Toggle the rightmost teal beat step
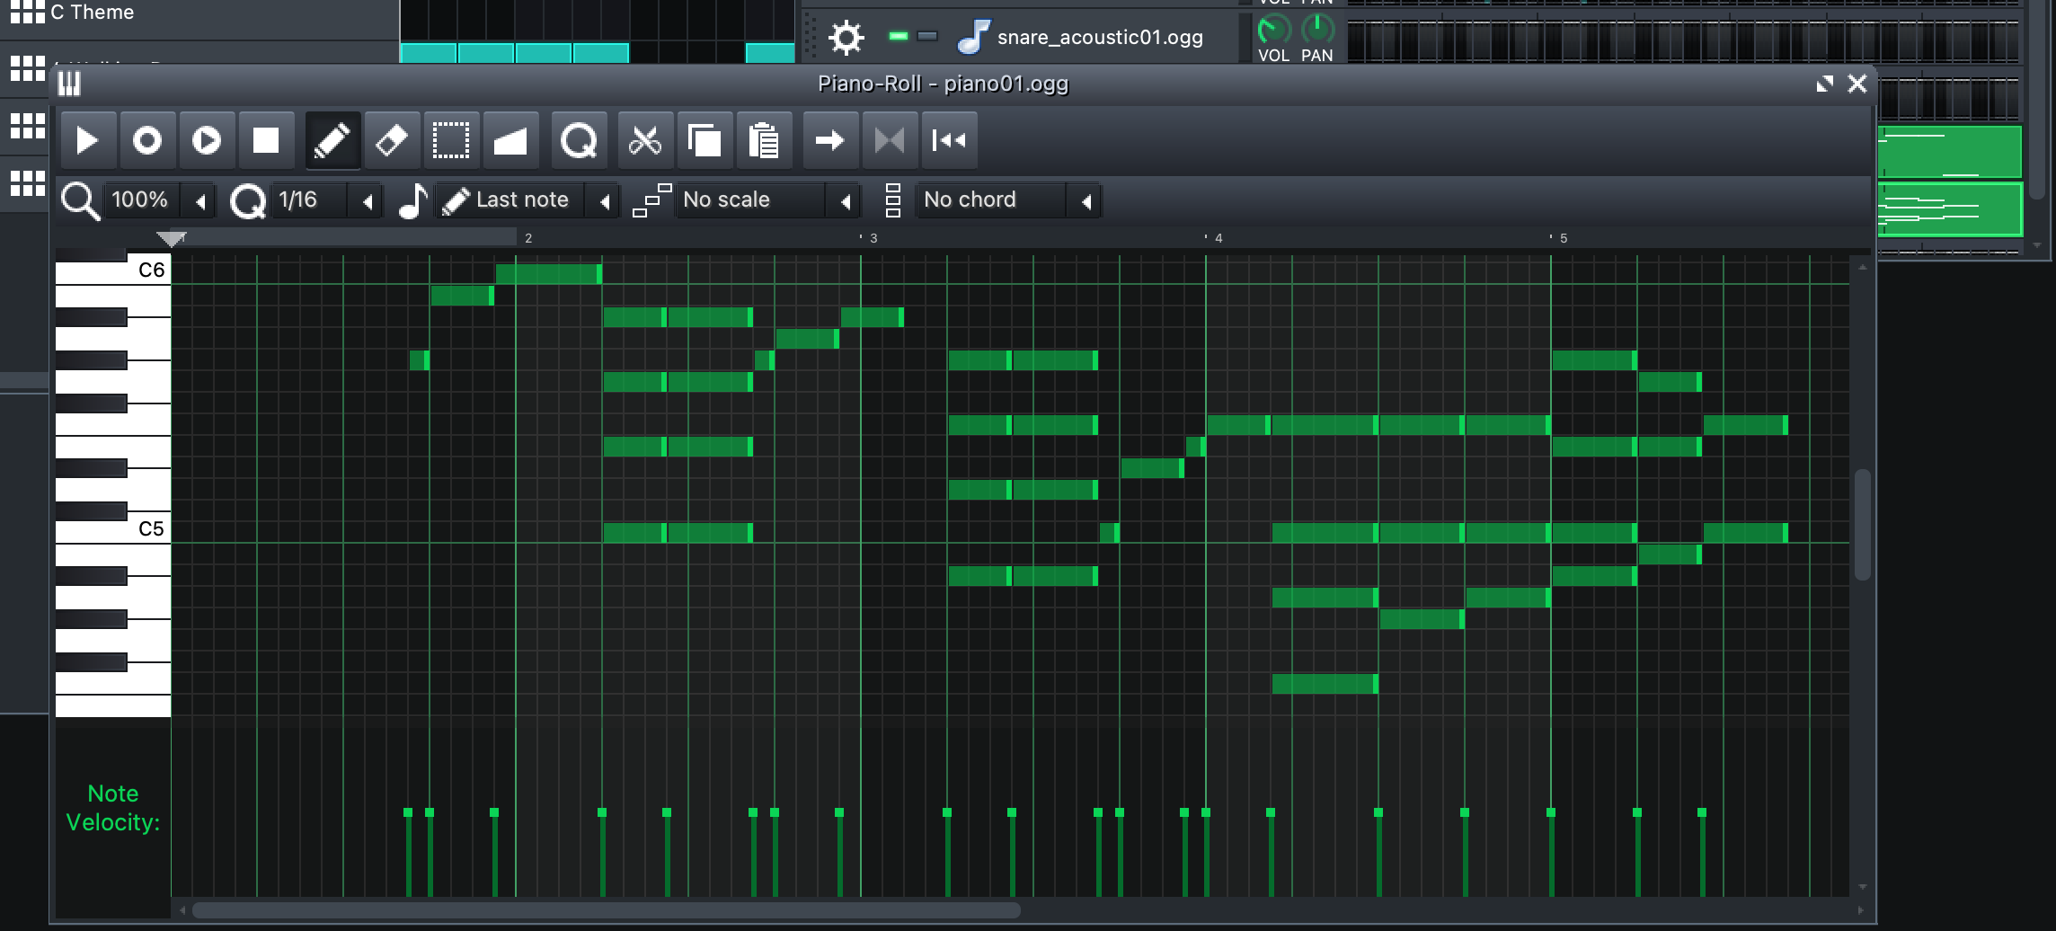Image resolution: width=2056 pixels, height=931 pixels. coord(769,53)
